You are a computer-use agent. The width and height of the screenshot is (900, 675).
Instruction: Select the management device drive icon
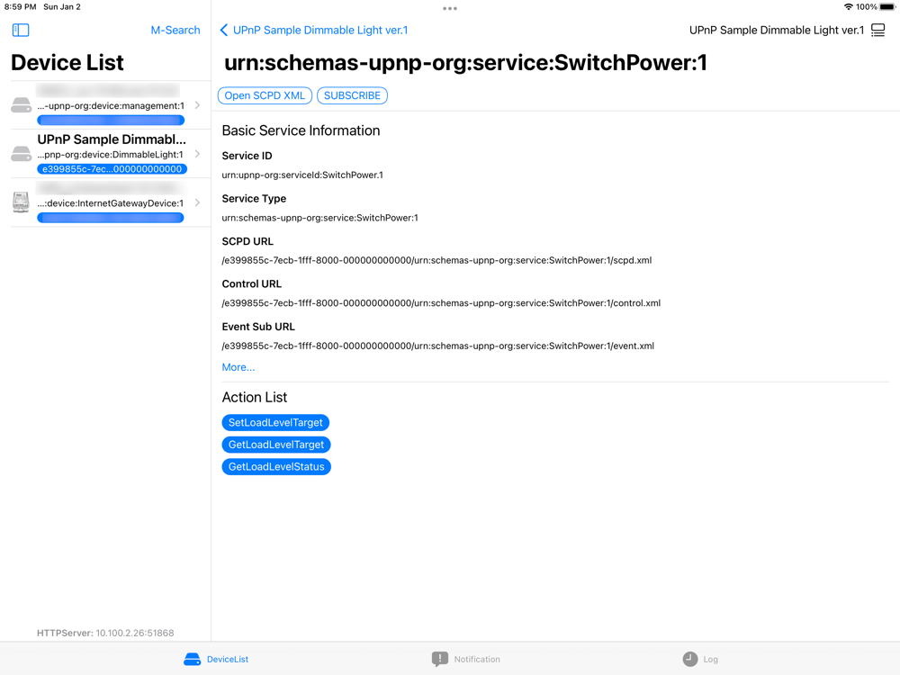[22, 105]
